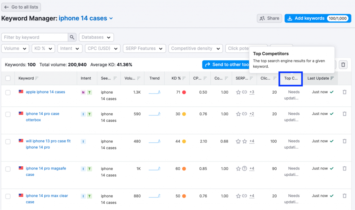
Task: Check 'iphone 14 pro magsafe case' row
Action: click(x=8, y=169)
